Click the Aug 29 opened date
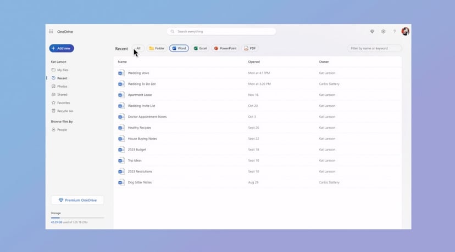Viewport: 455px width, 252px height. click(x=253, y=182)
